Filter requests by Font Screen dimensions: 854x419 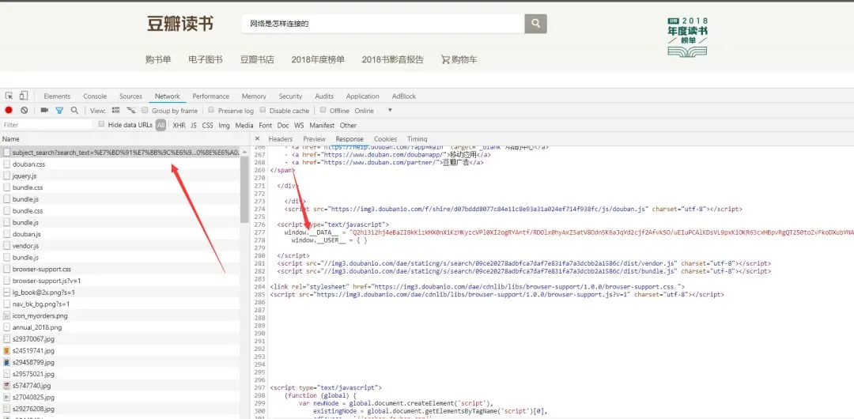tap(265, 126)
